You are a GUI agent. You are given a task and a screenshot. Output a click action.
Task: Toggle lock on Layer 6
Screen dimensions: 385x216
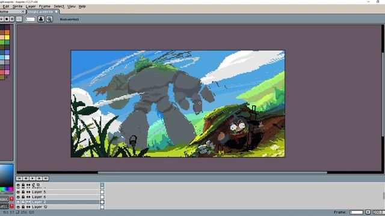click(23, 197)
